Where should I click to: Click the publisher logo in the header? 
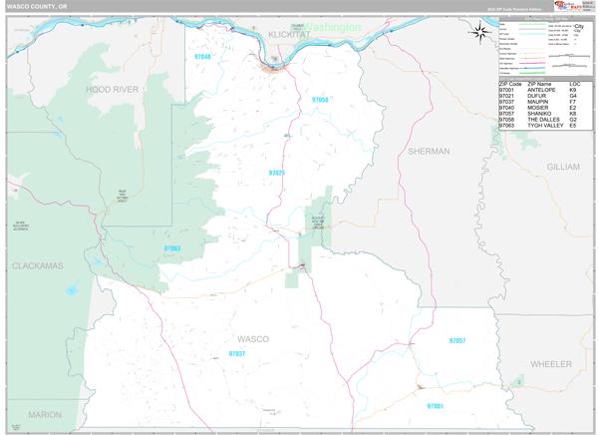568,6
